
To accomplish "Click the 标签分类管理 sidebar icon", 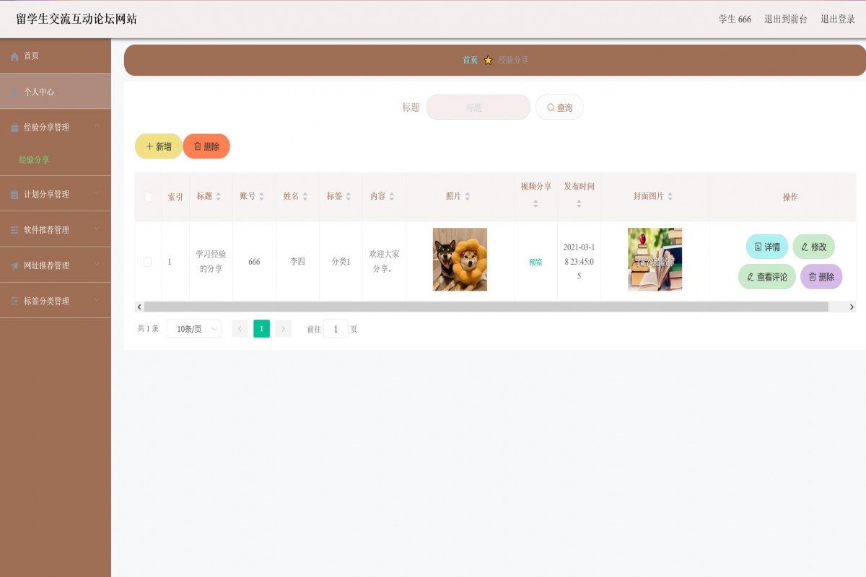I will [13, 300].
